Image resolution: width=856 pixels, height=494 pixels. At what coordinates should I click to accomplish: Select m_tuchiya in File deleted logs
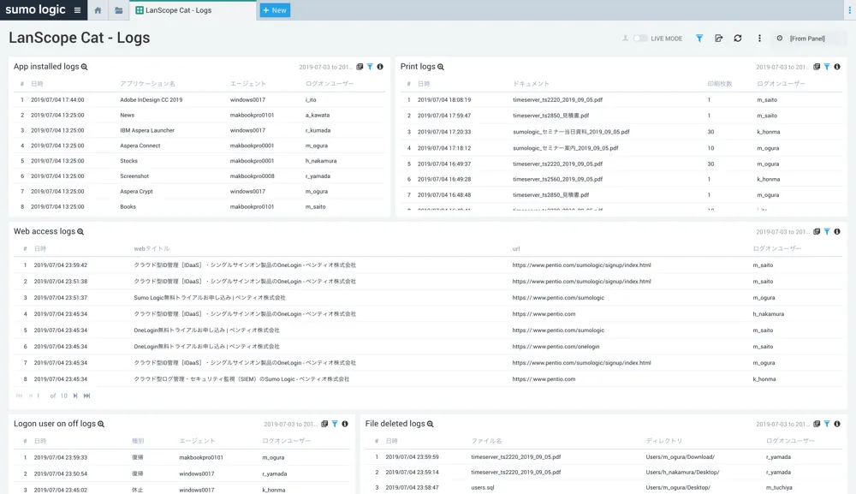779,487
